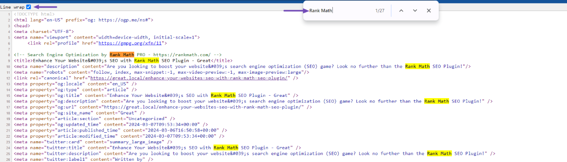The height and width of the screenshot is (162, 567).
Task: Click the Line wrap label text
Action: point(12,7)
